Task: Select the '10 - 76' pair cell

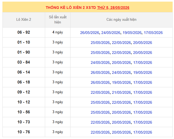Action: point(24,132)
